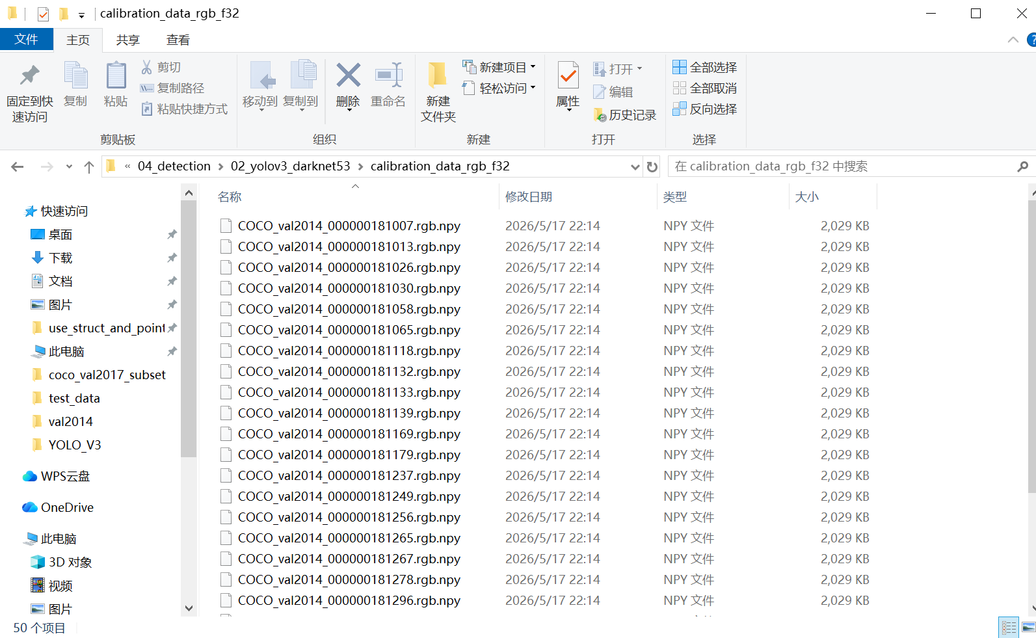
Task: Refresh the current folder view
Action: click(x=652, y=167)
